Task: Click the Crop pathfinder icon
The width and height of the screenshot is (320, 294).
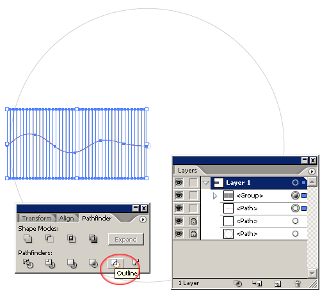Action: coord(93,263)
